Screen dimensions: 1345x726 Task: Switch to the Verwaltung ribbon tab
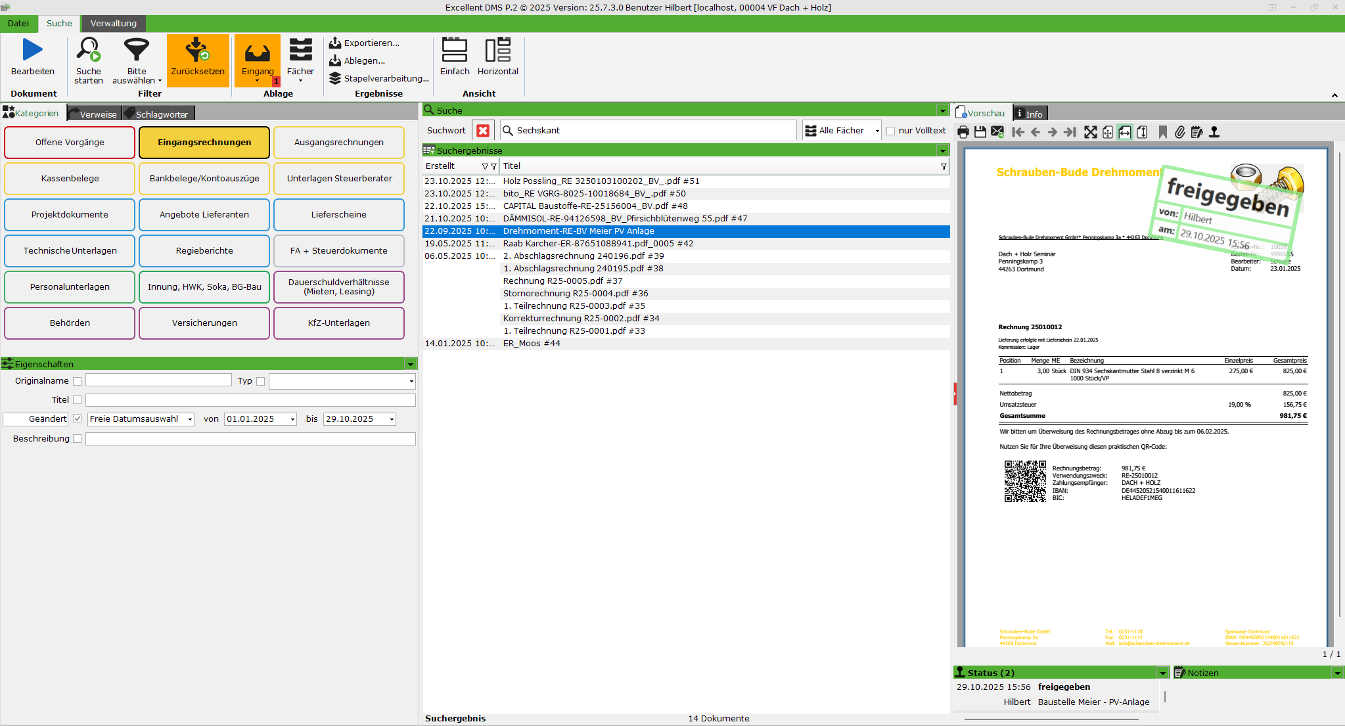tap(113, 23)
